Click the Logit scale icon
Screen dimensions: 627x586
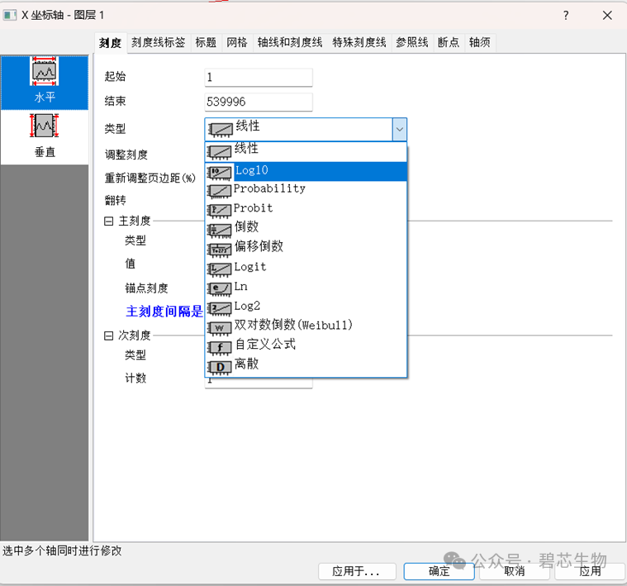220,269
